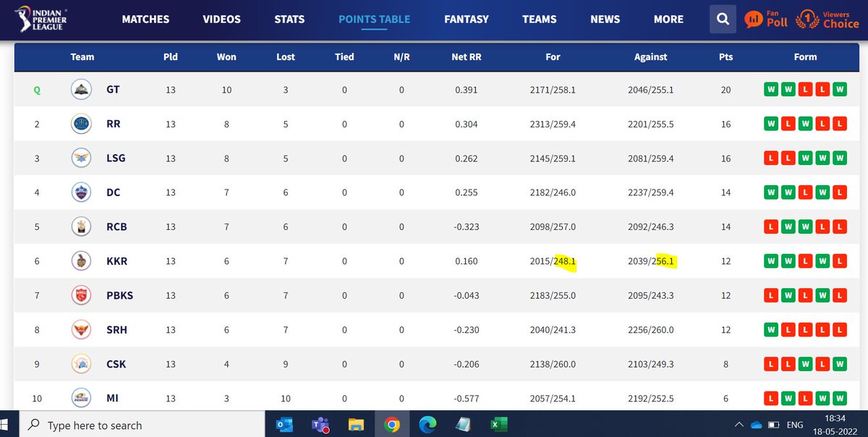The image size is (868, 437).
Task: Open the GT team name link
Action: (113, 90)
